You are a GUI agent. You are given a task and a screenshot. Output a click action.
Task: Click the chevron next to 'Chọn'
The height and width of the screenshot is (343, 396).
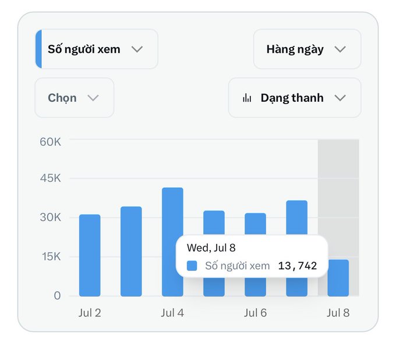(x=93, y=98)
